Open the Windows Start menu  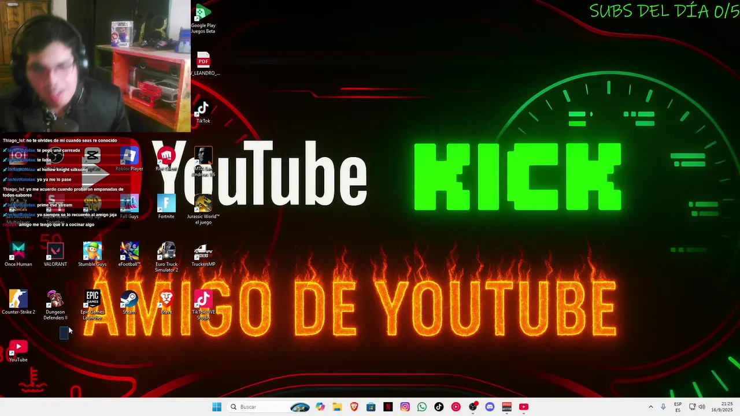coord(217,407)
